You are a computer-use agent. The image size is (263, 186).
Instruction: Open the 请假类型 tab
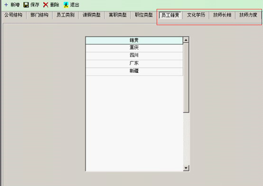pos(92,15)
